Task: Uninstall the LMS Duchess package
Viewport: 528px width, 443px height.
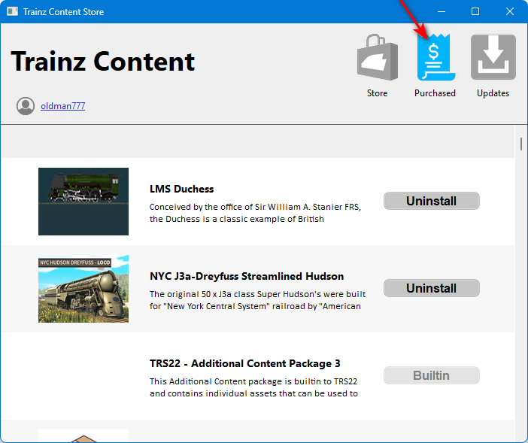Action: [432, 201]
